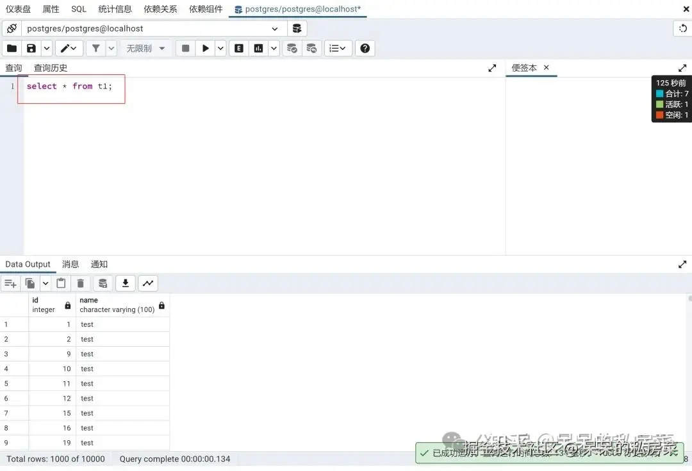Select result row number 1
Screen dimensions: 692x471
point(14,324)
